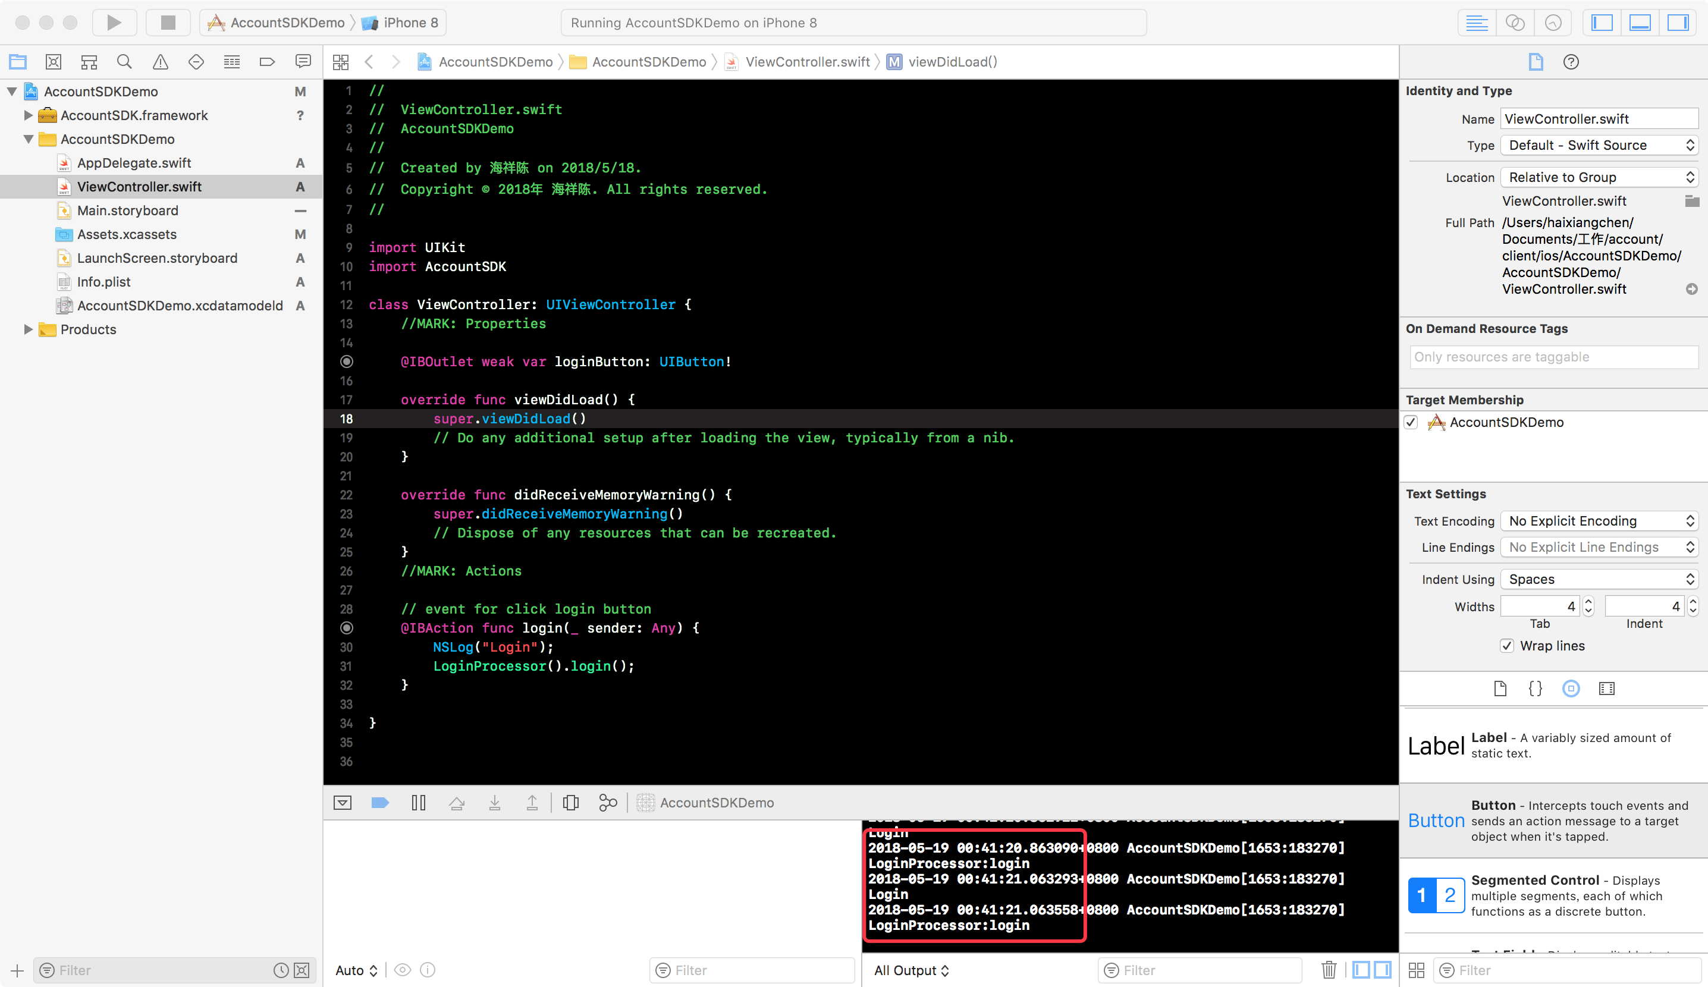Click the Stop button in toolbar

point(168,23)
